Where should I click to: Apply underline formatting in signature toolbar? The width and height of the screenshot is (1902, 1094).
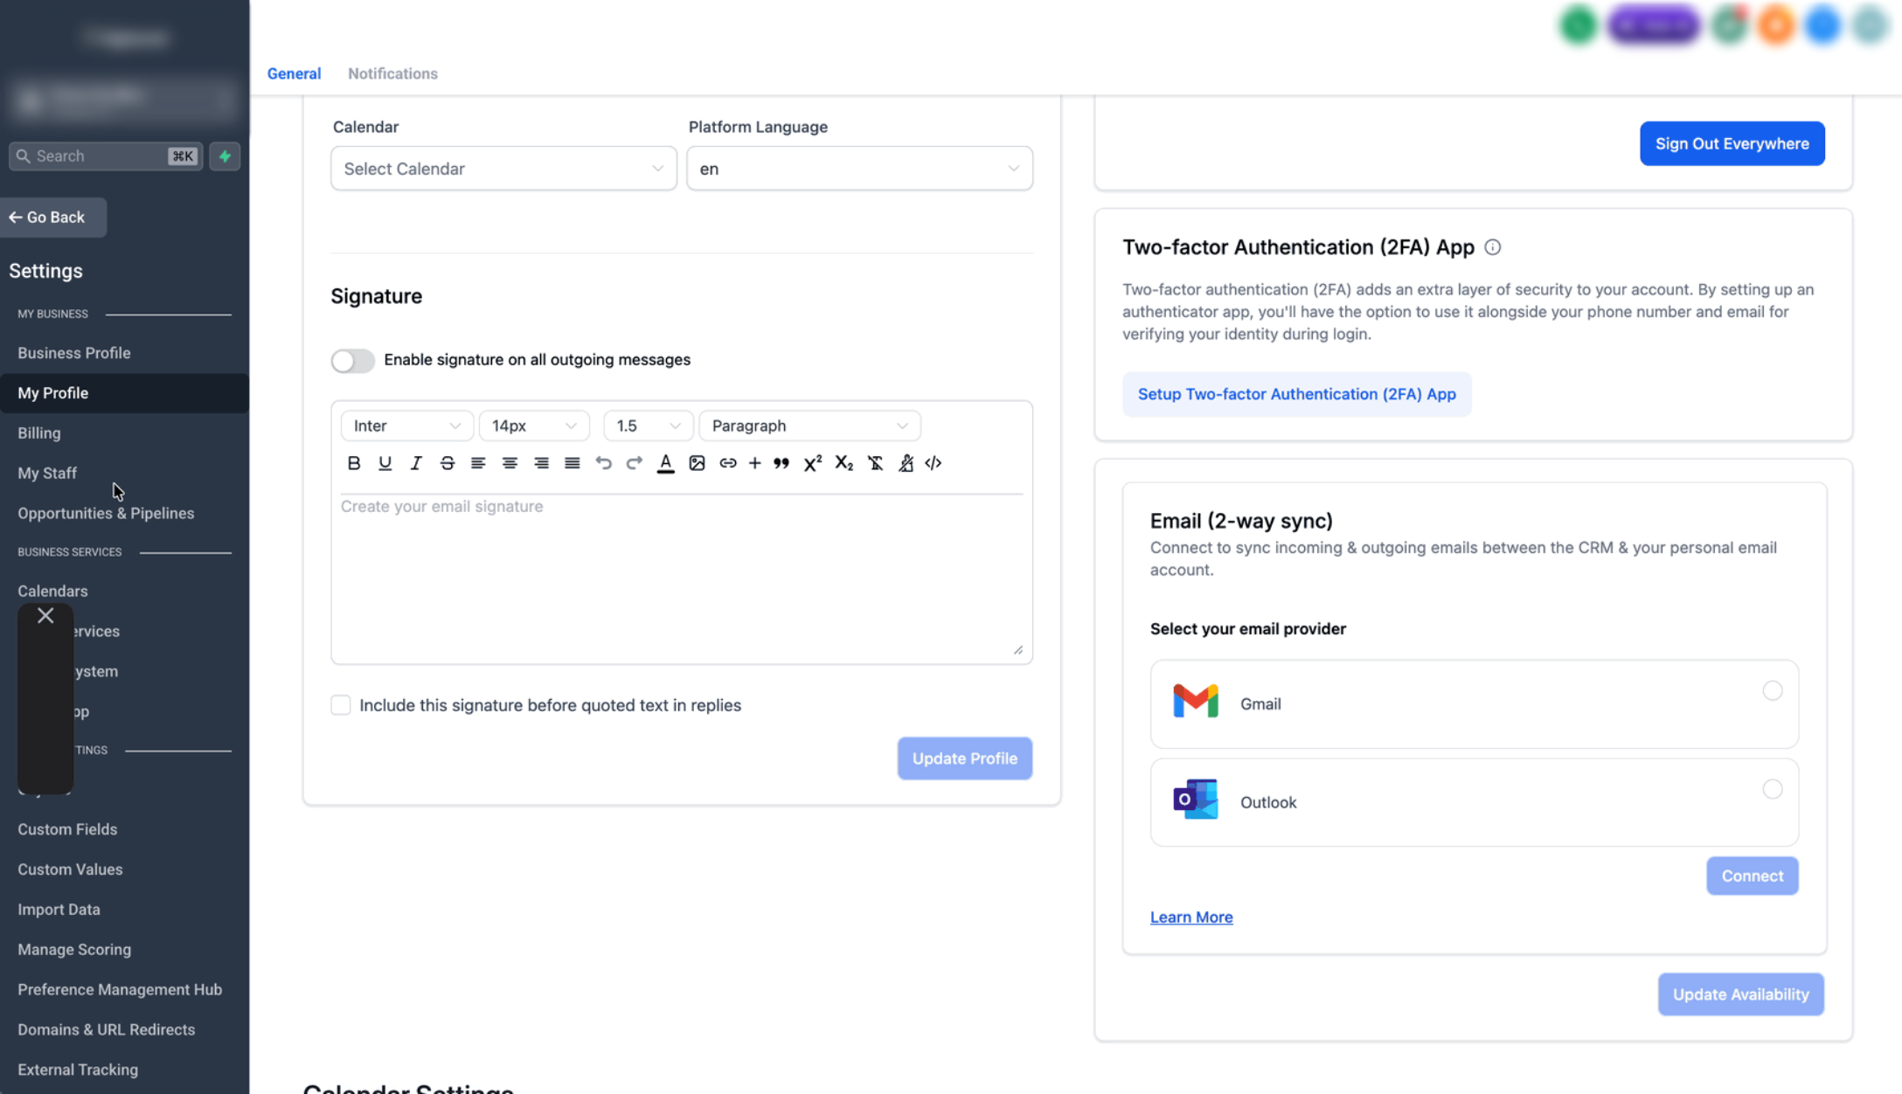[x=385, y=463]
